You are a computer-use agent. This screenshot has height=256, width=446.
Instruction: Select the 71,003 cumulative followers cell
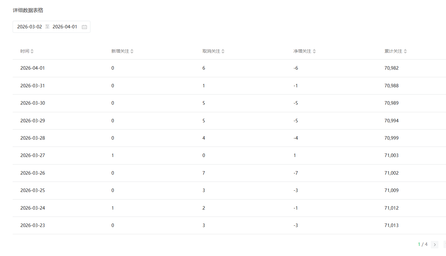[x=391, y=155]
